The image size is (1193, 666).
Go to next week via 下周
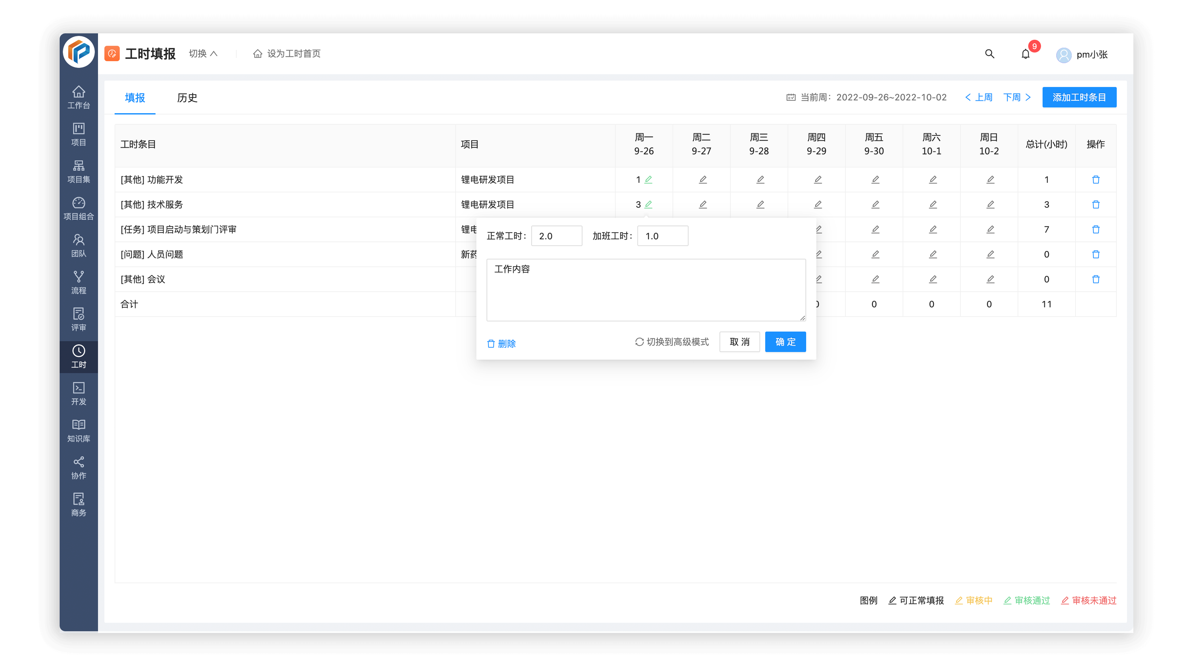1017,97
